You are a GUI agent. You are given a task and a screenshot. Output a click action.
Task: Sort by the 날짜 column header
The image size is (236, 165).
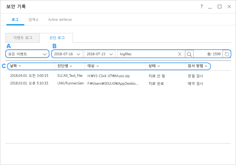[15, 66]
